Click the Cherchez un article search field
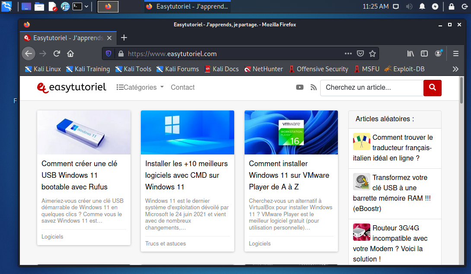471x274 pixels. point(372,88)
